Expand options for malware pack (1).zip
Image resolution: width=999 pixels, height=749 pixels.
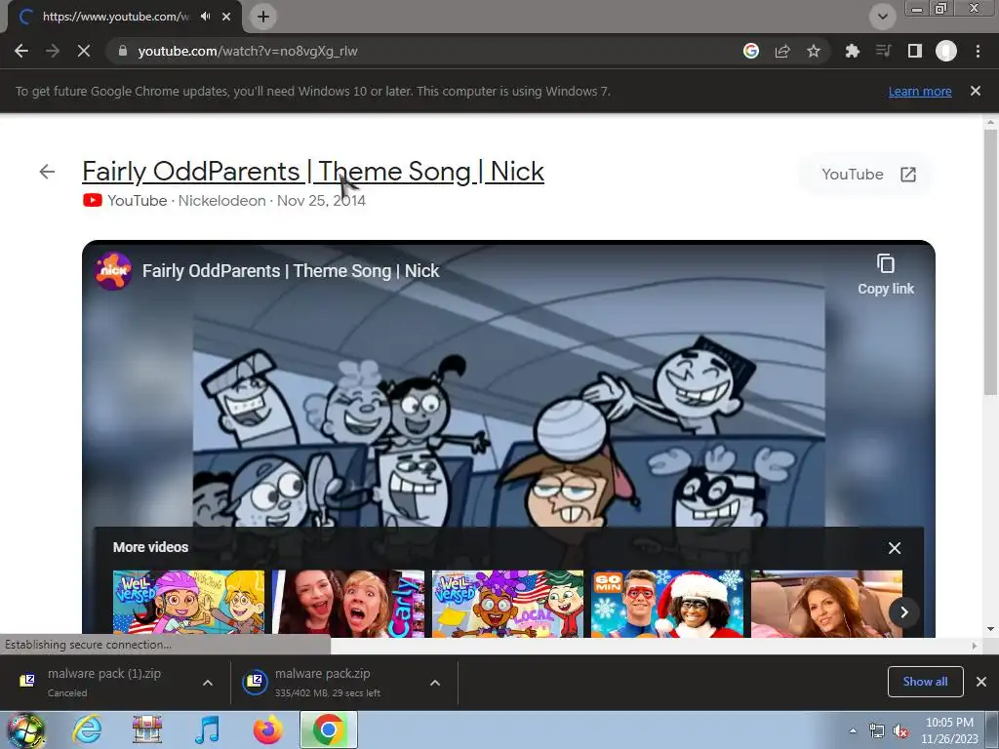pos(208,683)
